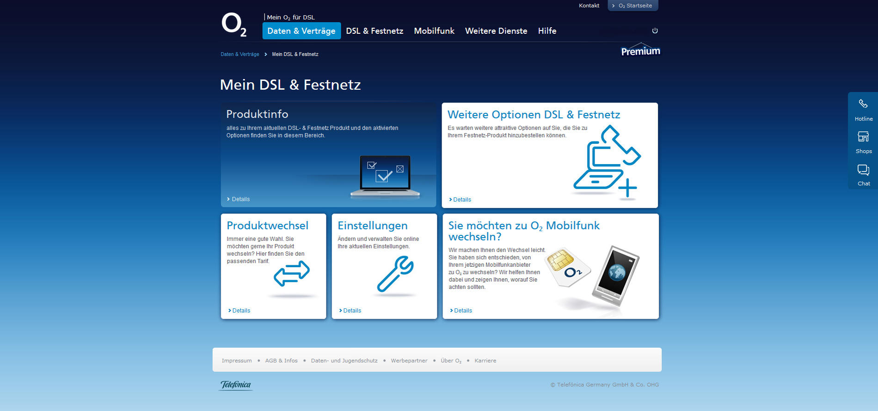
Task: Open Werbepartner footer link
Action: [x=409, y=361]
